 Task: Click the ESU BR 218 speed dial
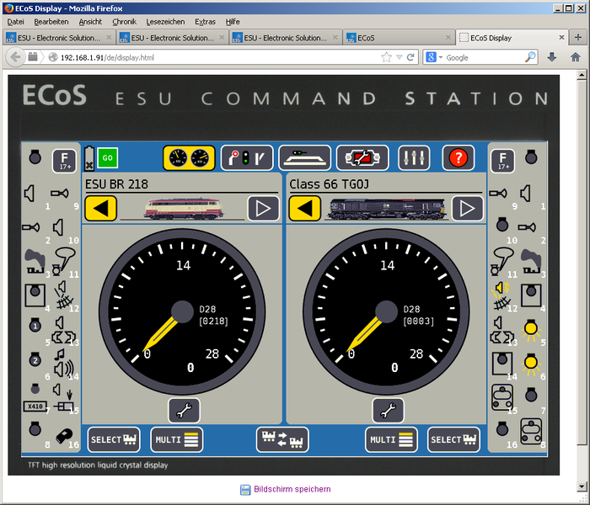[x=182, y=312]
